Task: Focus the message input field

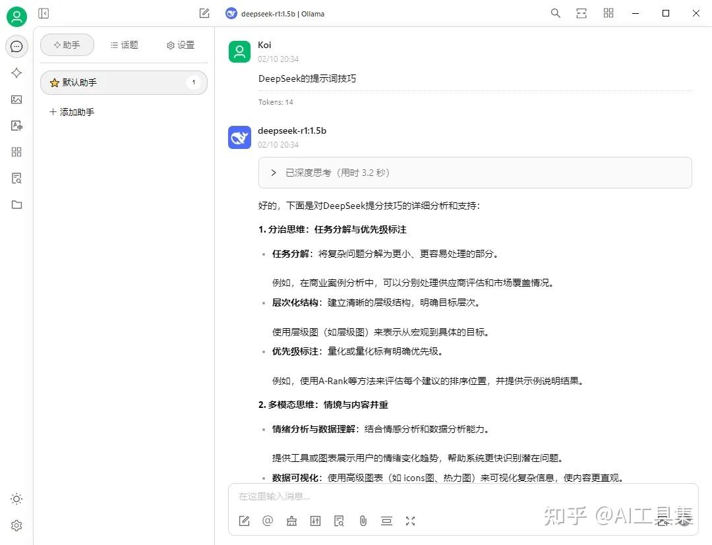Action: click(x=463, y=496)
